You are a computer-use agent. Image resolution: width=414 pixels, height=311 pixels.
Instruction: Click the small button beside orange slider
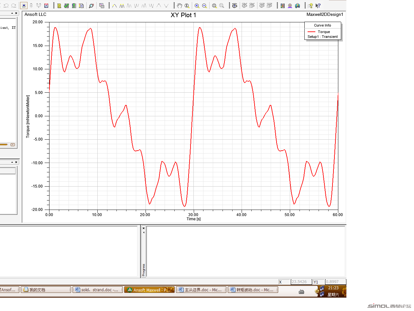[x=13, y=144]
